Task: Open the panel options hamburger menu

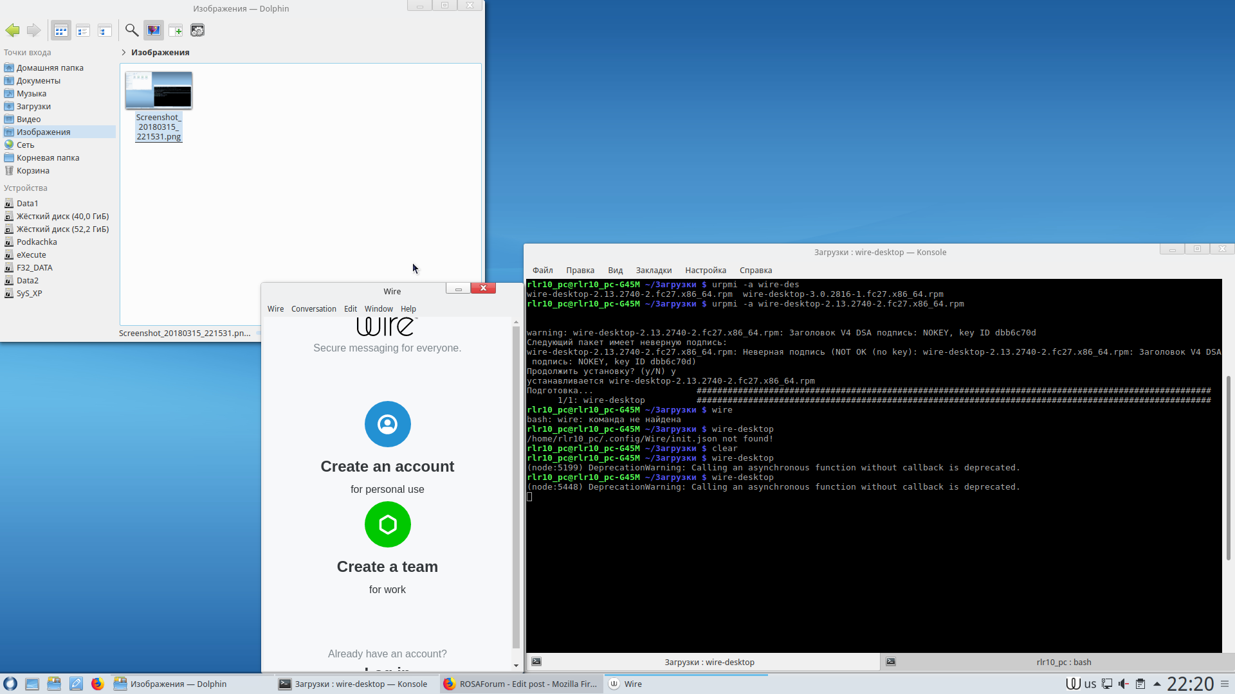Action: 1225,684
